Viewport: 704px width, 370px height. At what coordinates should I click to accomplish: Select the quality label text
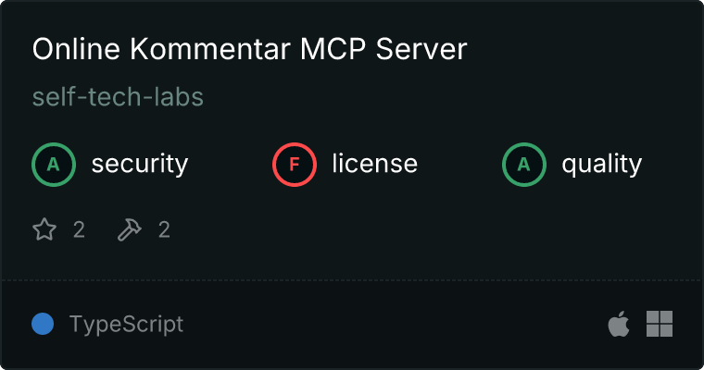[601, 164]
